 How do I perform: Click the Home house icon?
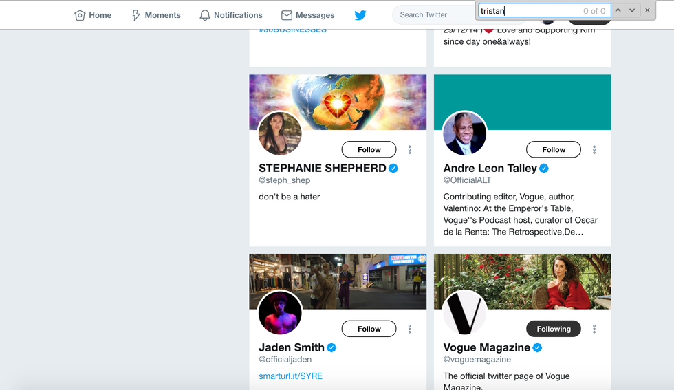80,16
